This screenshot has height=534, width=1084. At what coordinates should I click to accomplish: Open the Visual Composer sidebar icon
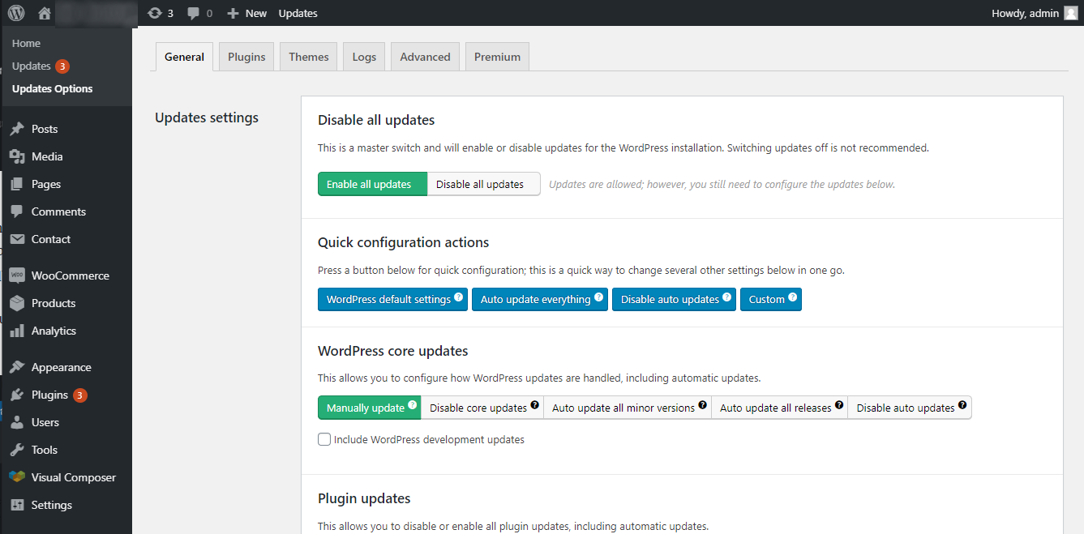[x=17, y=477]
